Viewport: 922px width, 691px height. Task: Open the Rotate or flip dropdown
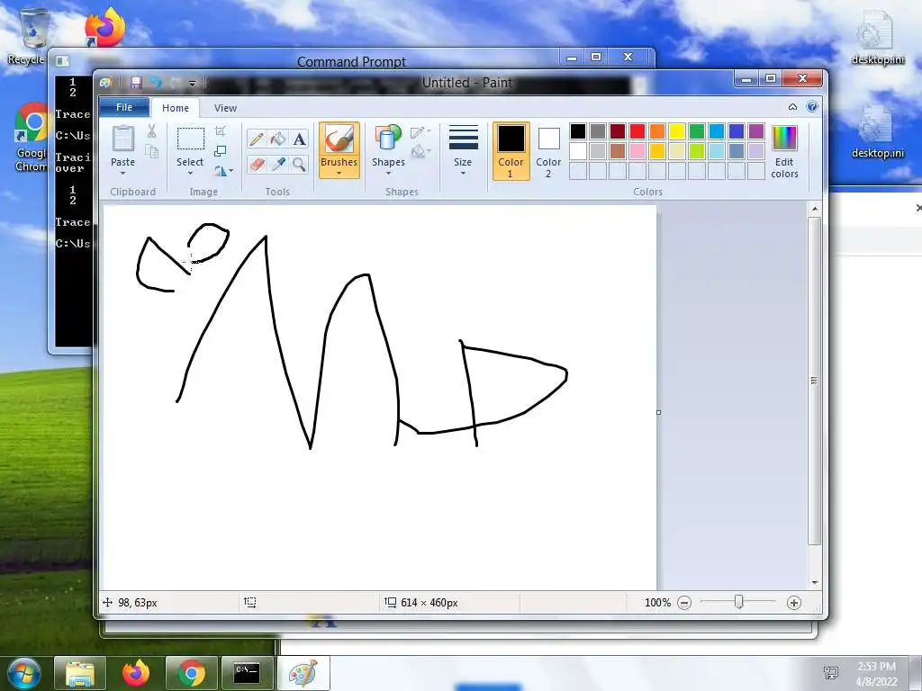coord(223,171)
